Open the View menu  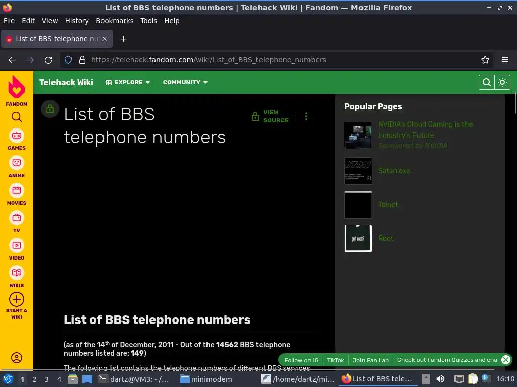pyautogui.click(x=50, y=21)
